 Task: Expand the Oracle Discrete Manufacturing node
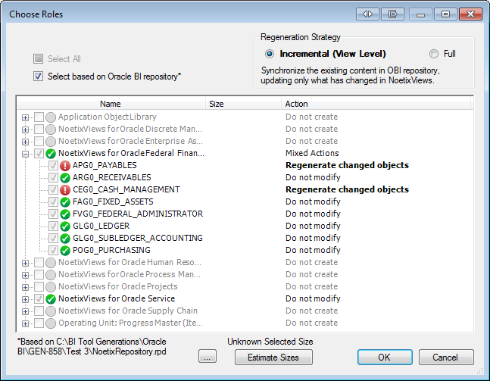pos(25,130)
